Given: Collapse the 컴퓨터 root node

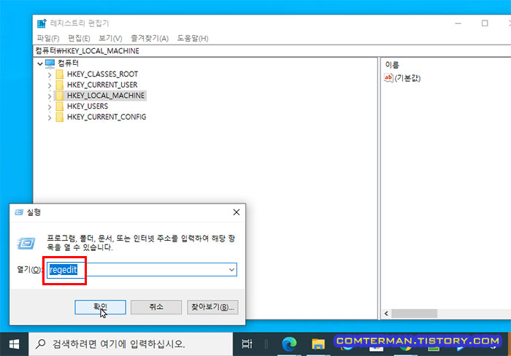Looking at the screenshot, I should (x=39, y=63).
